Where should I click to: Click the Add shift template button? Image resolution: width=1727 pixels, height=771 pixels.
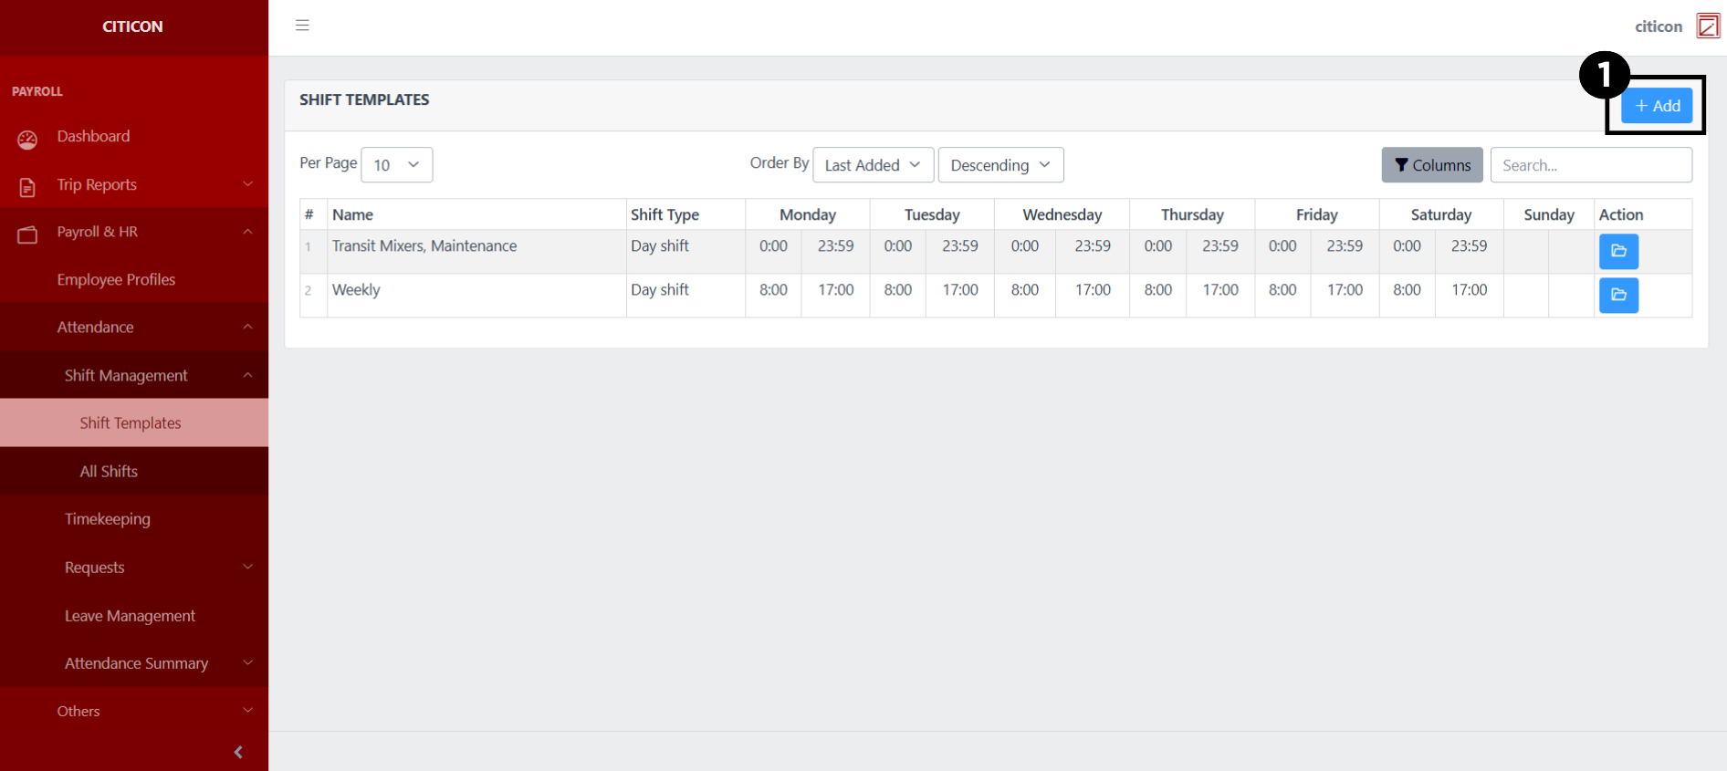point(1656,106)
